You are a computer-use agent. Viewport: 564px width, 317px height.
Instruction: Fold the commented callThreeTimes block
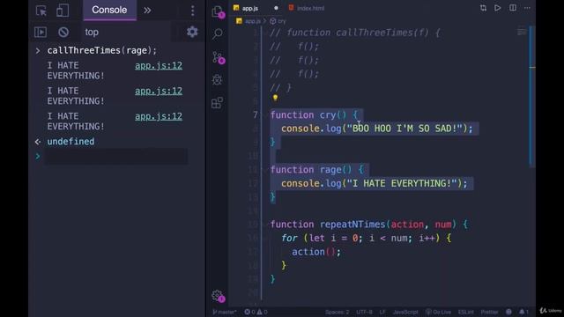[265, 33]
